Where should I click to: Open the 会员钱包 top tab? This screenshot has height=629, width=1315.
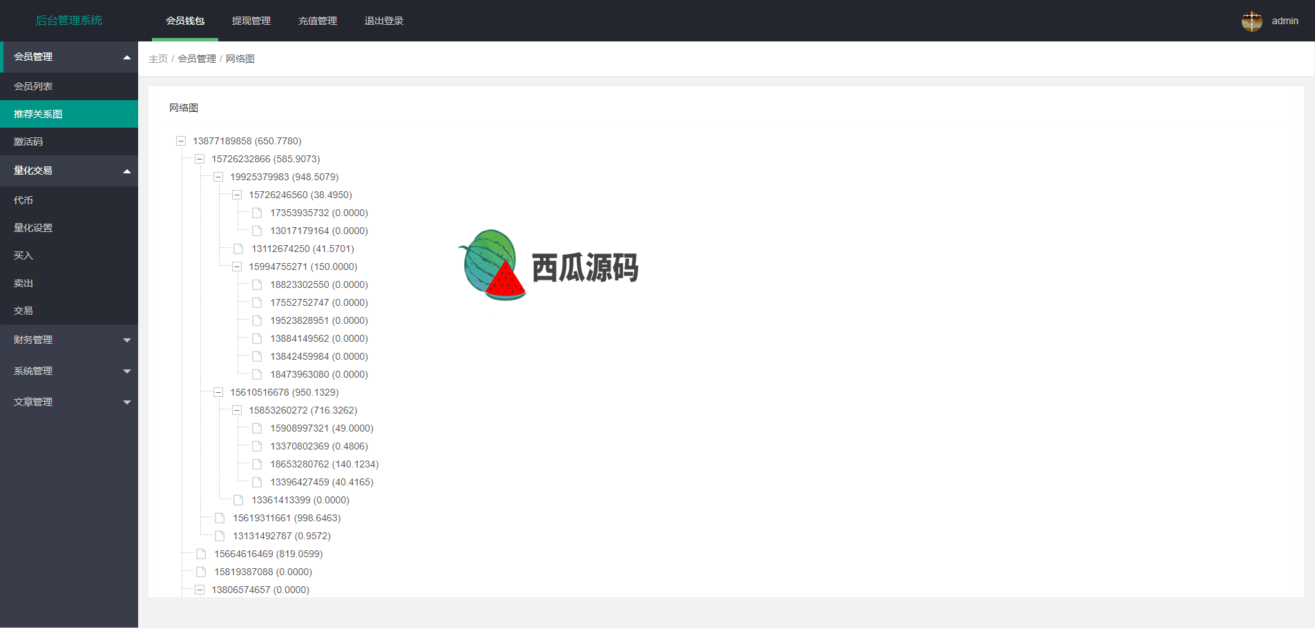(185, 21)
